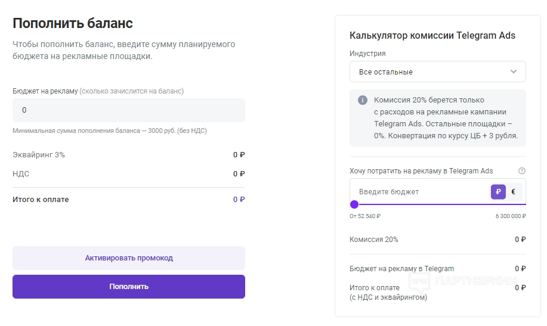Click the Калькулятор комиссии Telegram Ads title

coord(432,35)
